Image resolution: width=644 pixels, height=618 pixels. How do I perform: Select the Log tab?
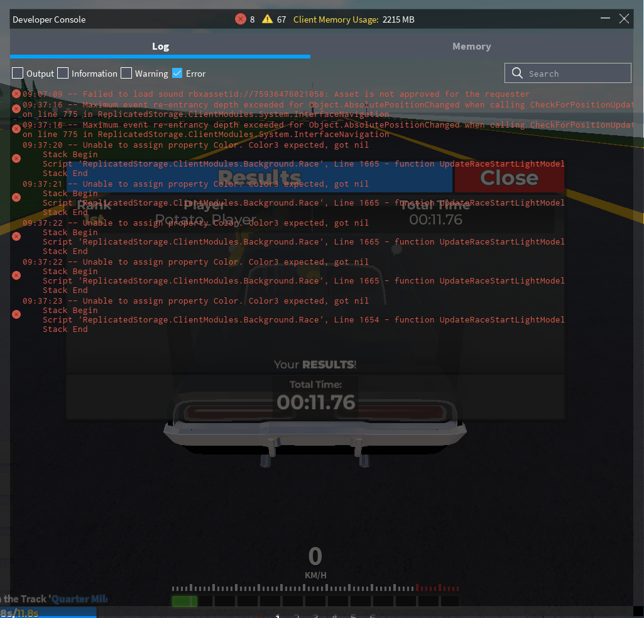(160, 47)
